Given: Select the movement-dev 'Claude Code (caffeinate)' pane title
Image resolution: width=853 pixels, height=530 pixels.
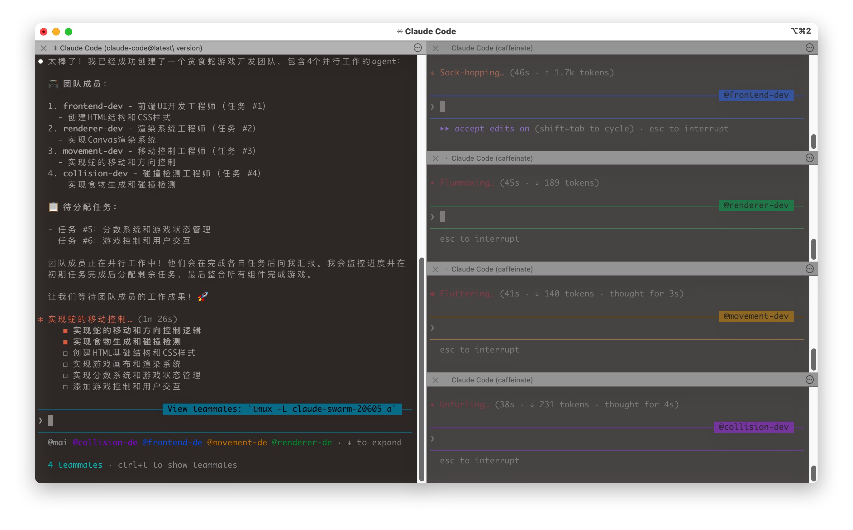Looking at the screenshot, I should pos(492,269).
